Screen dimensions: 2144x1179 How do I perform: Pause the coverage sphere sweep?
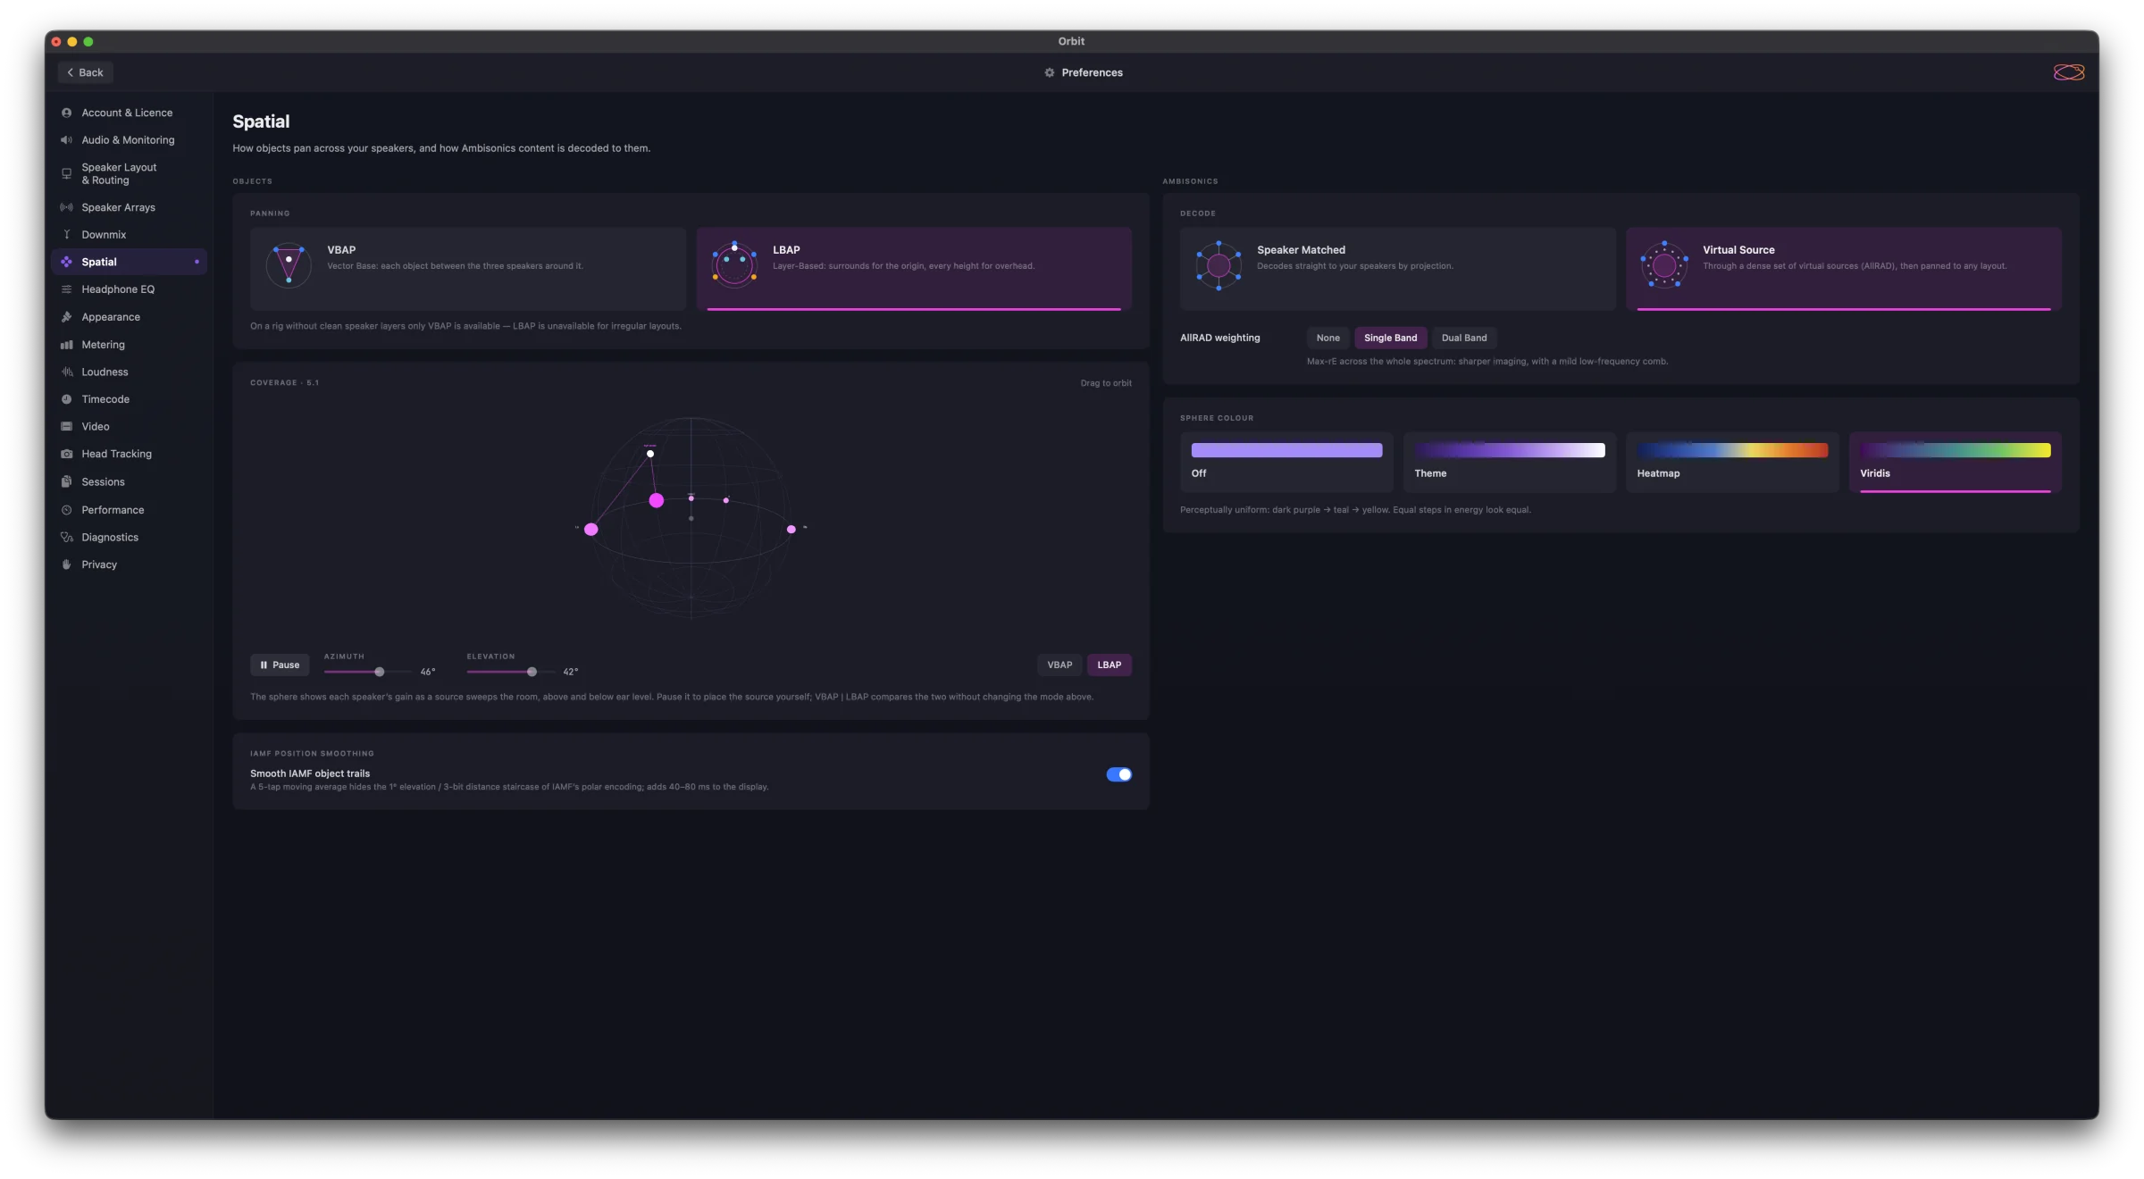(x=280, y=665)
